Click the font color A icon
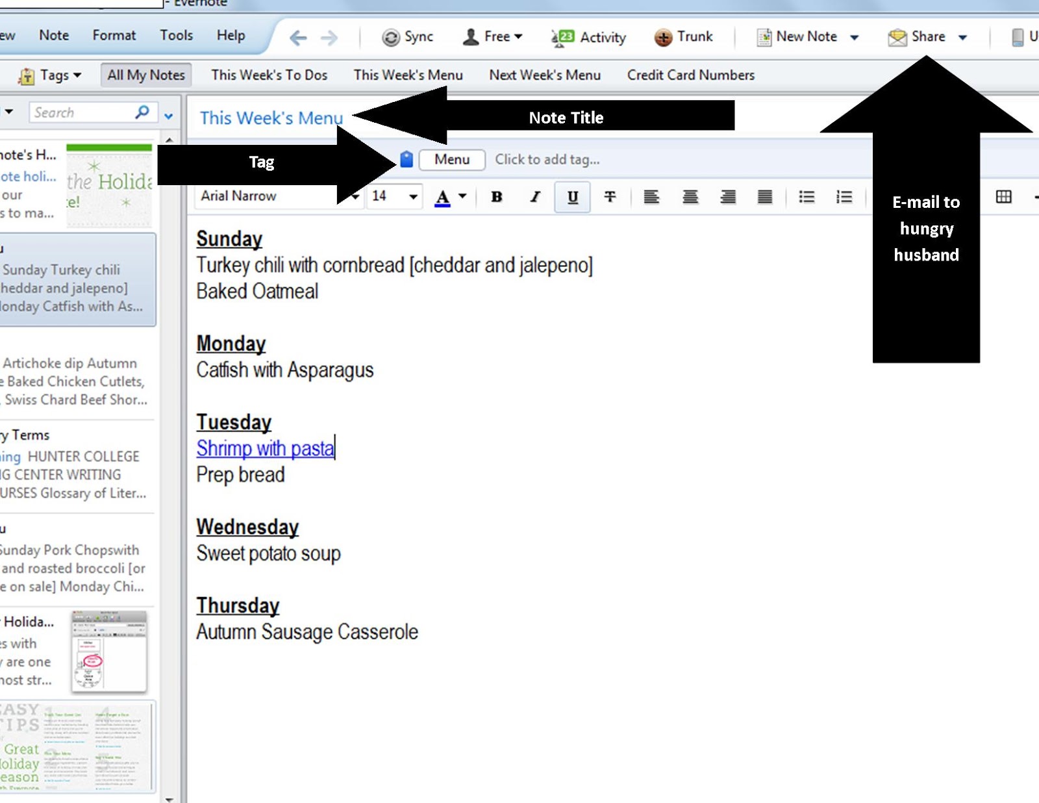Image resolution: width=1039 pixels, height=803 pixels. click(442, 198)
